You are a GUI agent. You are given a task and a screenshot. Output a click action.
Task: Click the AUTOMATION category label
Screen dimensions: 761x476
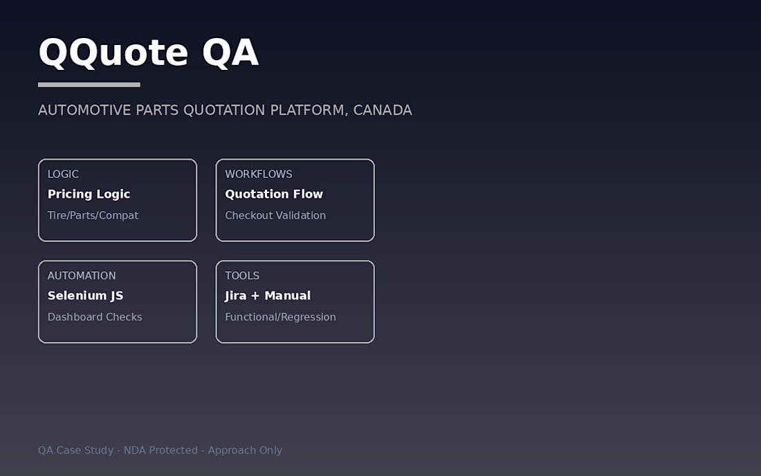(x=82, y=275)
